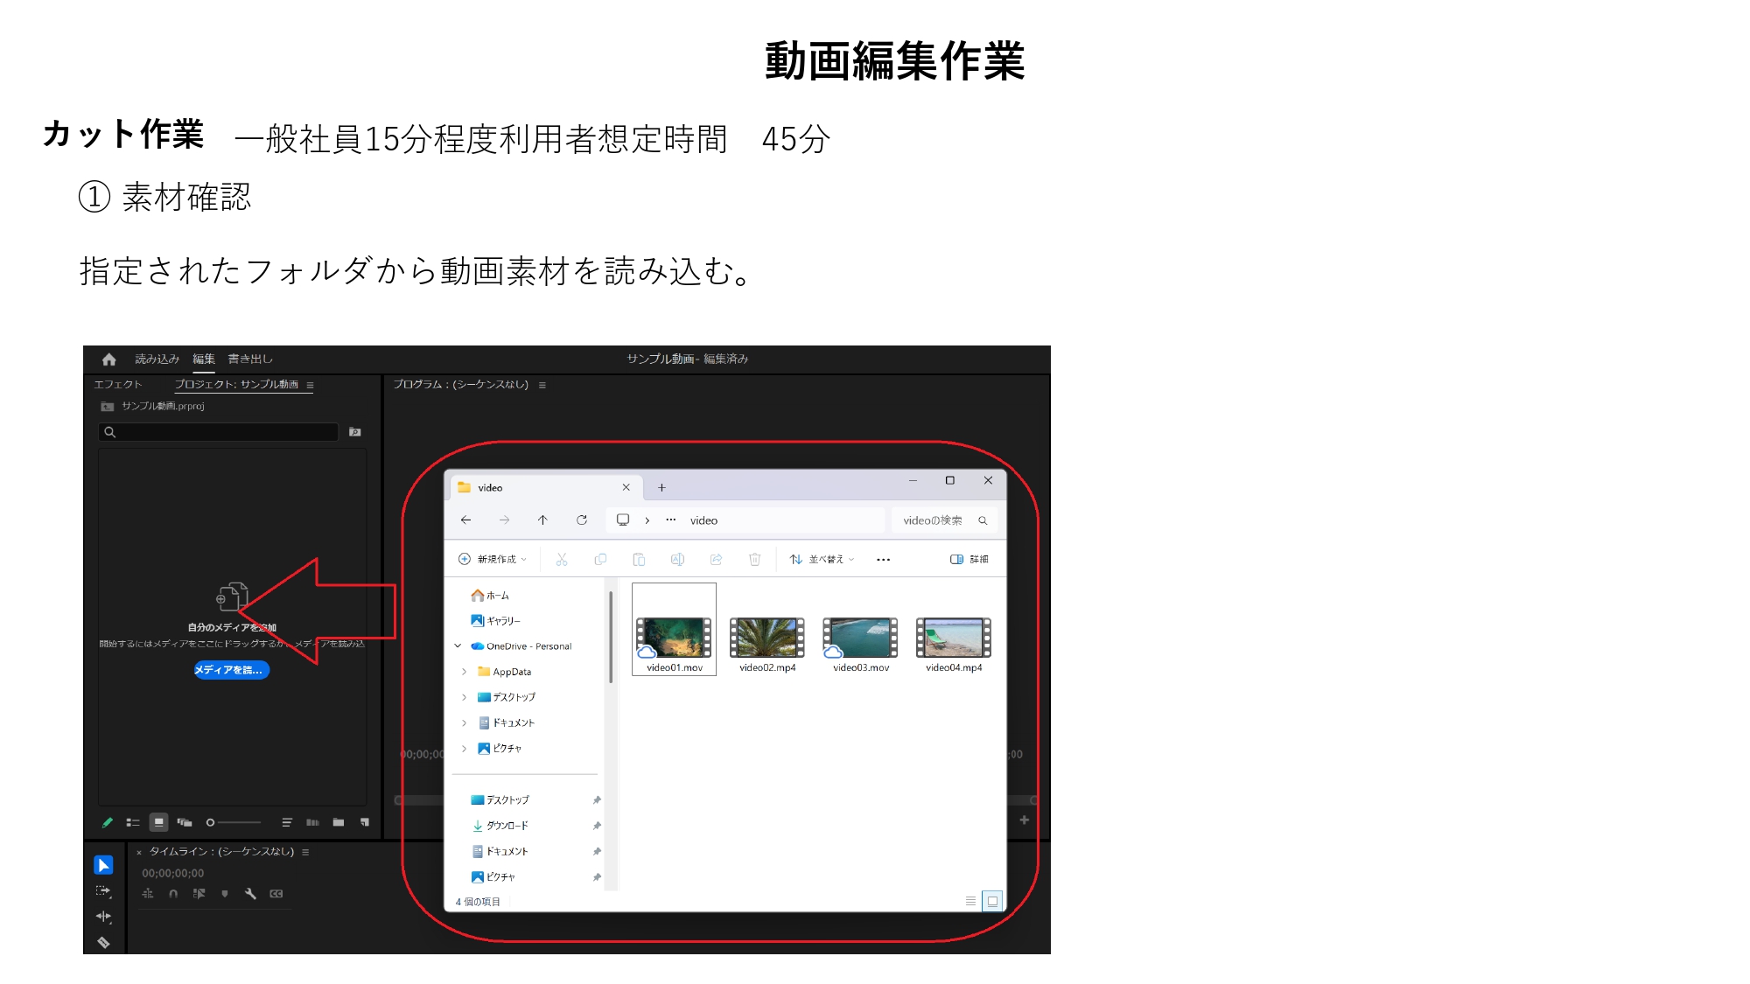Open the 新規作成 new item dropdown
The height and width of the screenshot is (984, 1750).
[x=493, y=560]
